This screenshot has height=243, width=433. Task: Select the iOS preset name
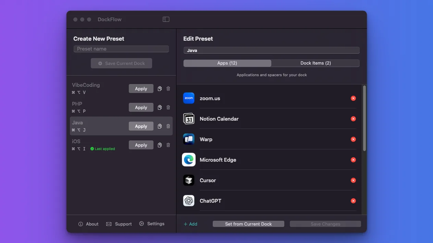[76, 141]
